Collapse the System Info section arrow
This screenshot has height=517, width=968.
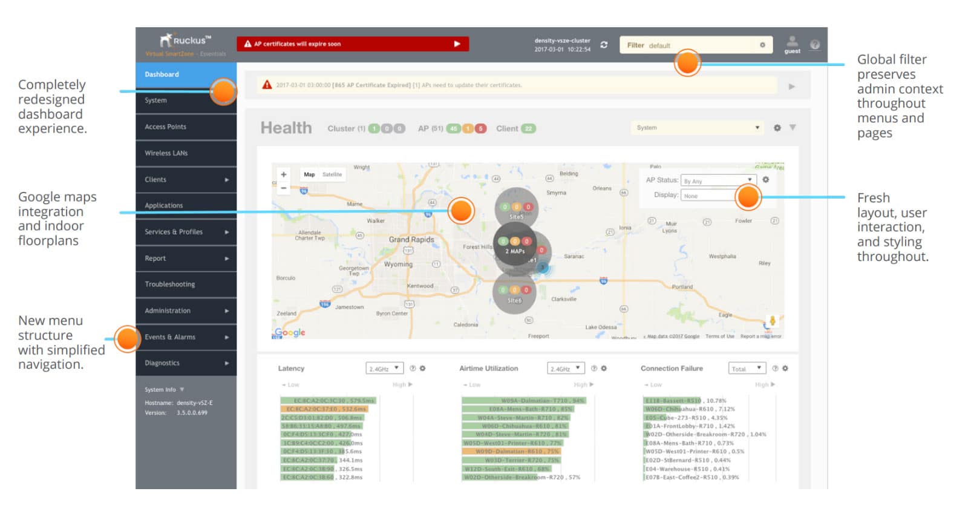[x=181, y=389]
